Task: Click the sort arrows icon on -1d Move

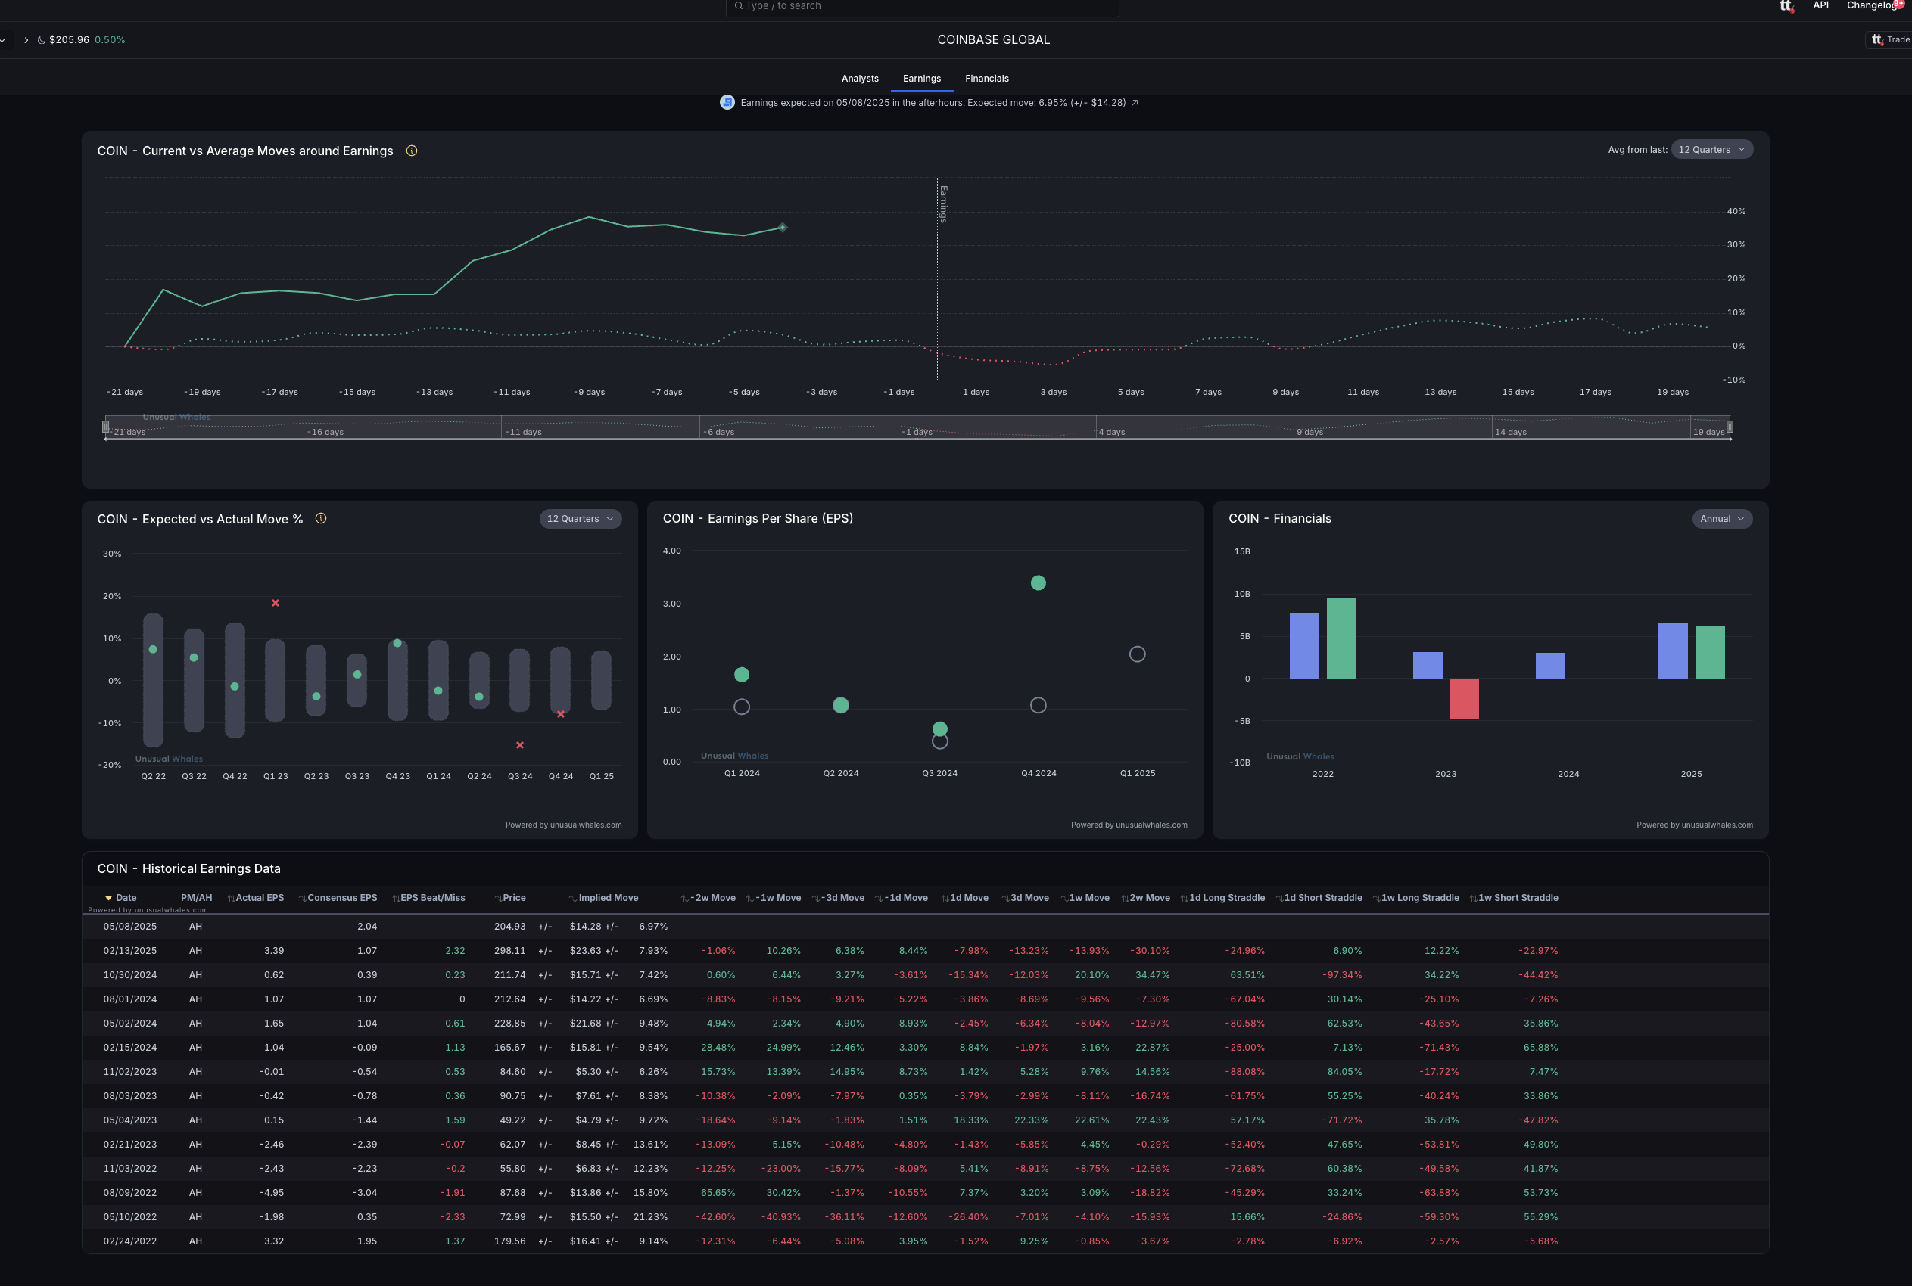Action: (x=879, y=899)
